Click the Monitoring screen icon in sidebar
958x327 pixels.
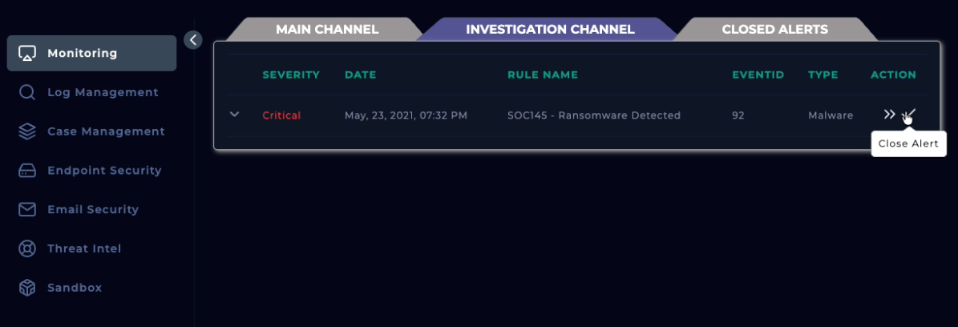pyautogui.click(x=27, y=54)
